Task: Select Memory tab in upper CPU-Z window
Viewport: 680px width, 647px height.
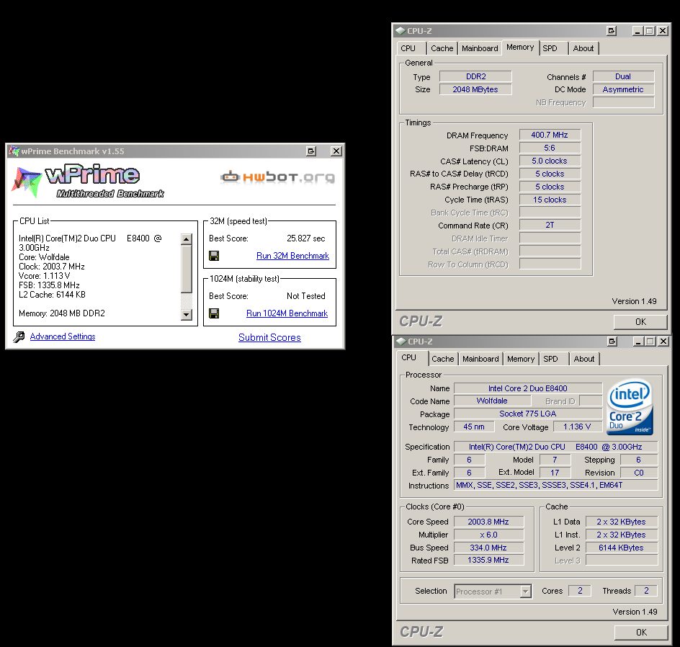Action: coord(520,48)
